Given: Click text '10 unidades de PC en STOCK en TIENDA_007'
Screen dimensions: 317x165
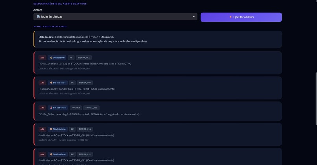Looking at the screenshot, I should point(63,89).
